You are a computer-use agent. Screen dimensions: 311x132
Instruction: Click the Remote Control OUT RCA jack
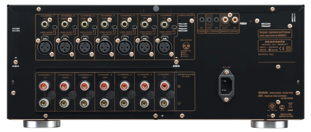(x=225, y=19)
